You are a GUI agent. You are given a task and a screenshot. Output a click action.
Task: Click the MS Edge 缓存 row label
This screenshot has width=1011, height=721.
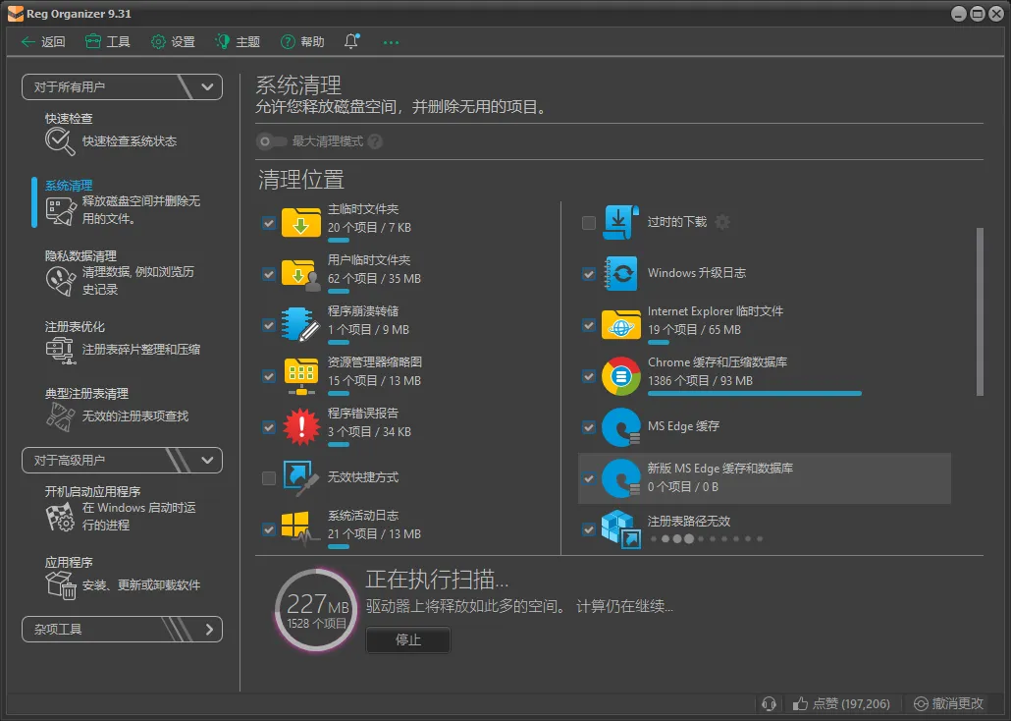tap(683, 426)
